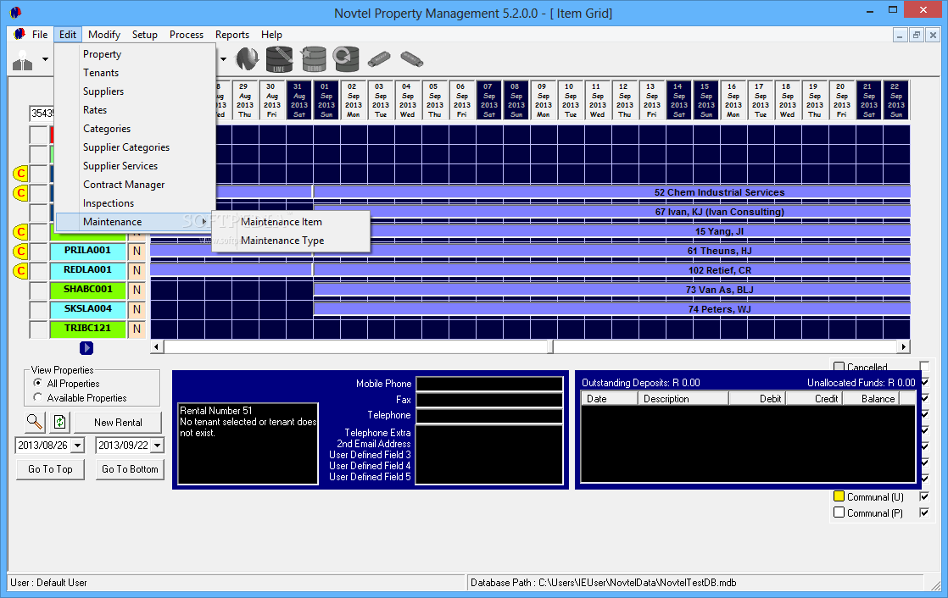Click the second USB flash drive icon
948x598 pixels.
412,58
